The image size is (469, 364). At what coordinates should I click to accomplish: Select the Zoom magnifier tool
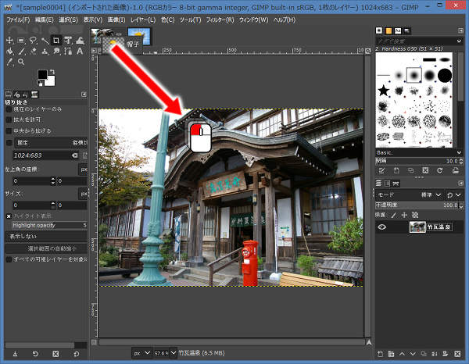coord(21,62)
